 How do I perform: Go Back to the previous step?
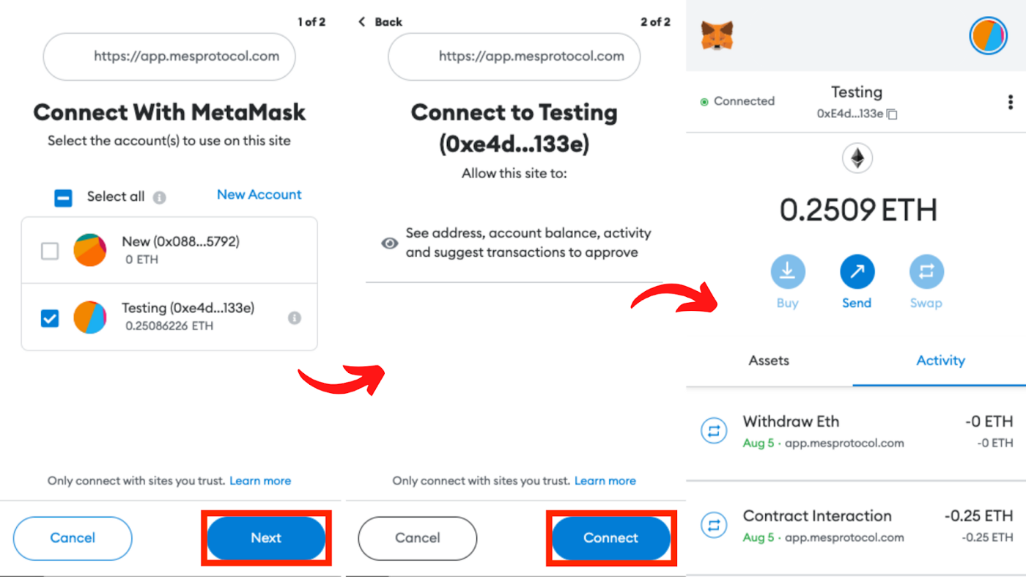(x=380, y=22)
